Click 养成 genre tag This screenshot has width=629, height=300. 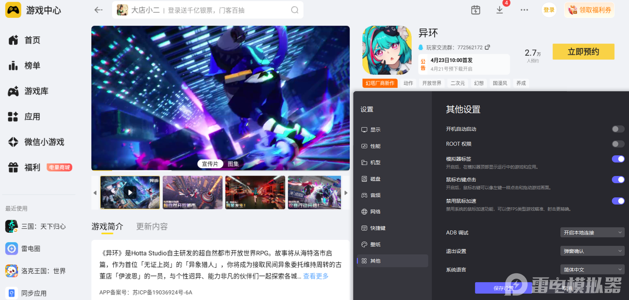(521, 83)
